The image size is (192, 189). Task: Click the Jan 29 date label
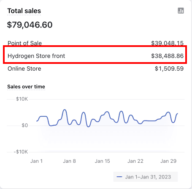pos(168,161)
